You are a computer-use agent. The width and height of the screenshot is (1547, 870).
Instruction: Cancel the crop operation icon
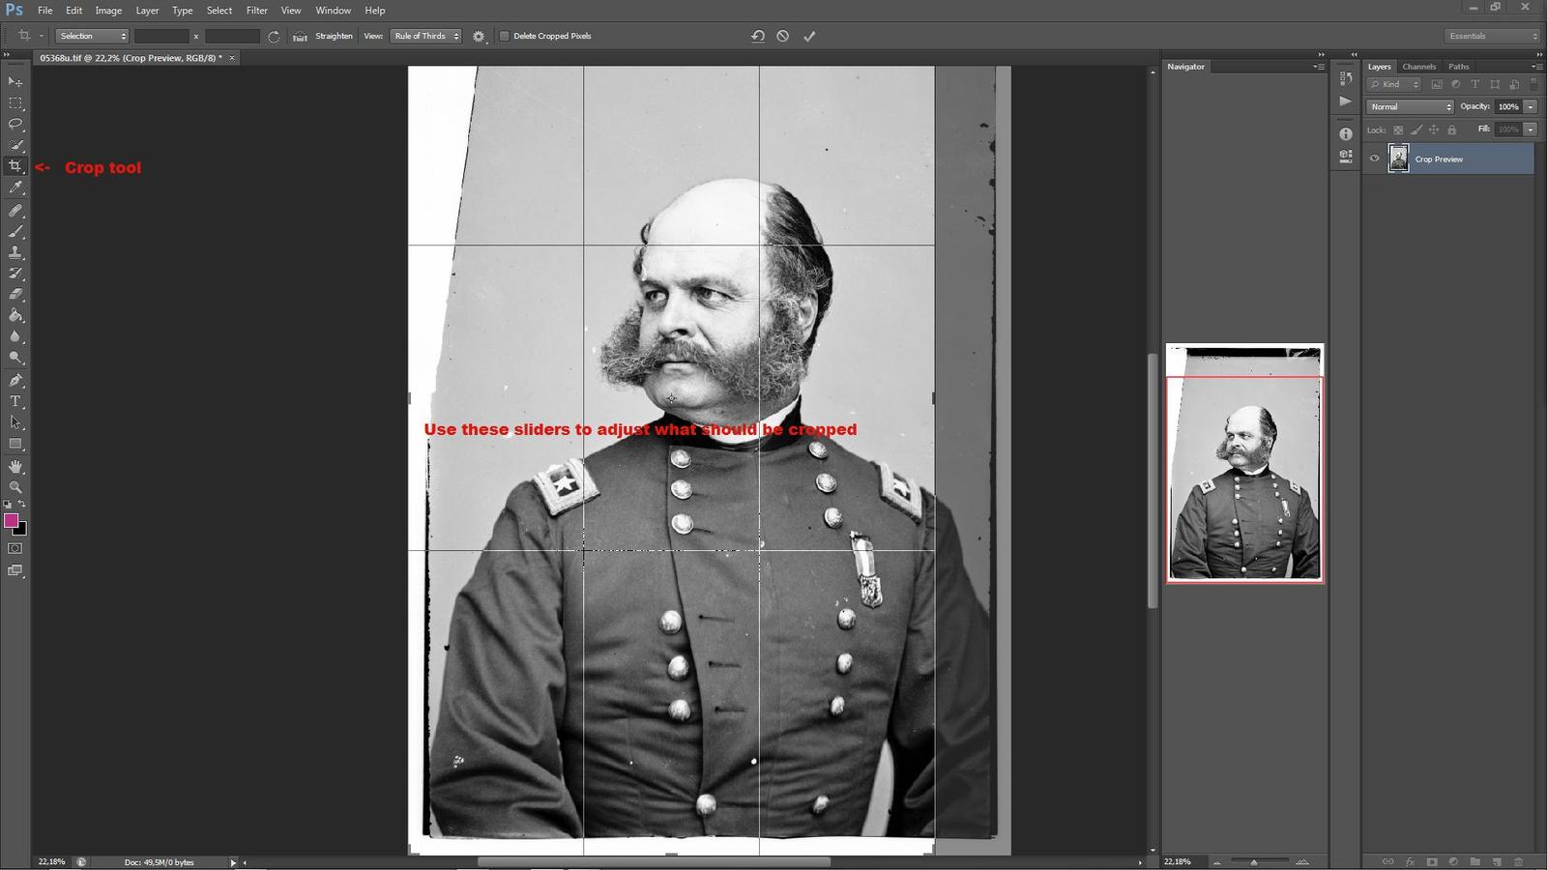783,36
